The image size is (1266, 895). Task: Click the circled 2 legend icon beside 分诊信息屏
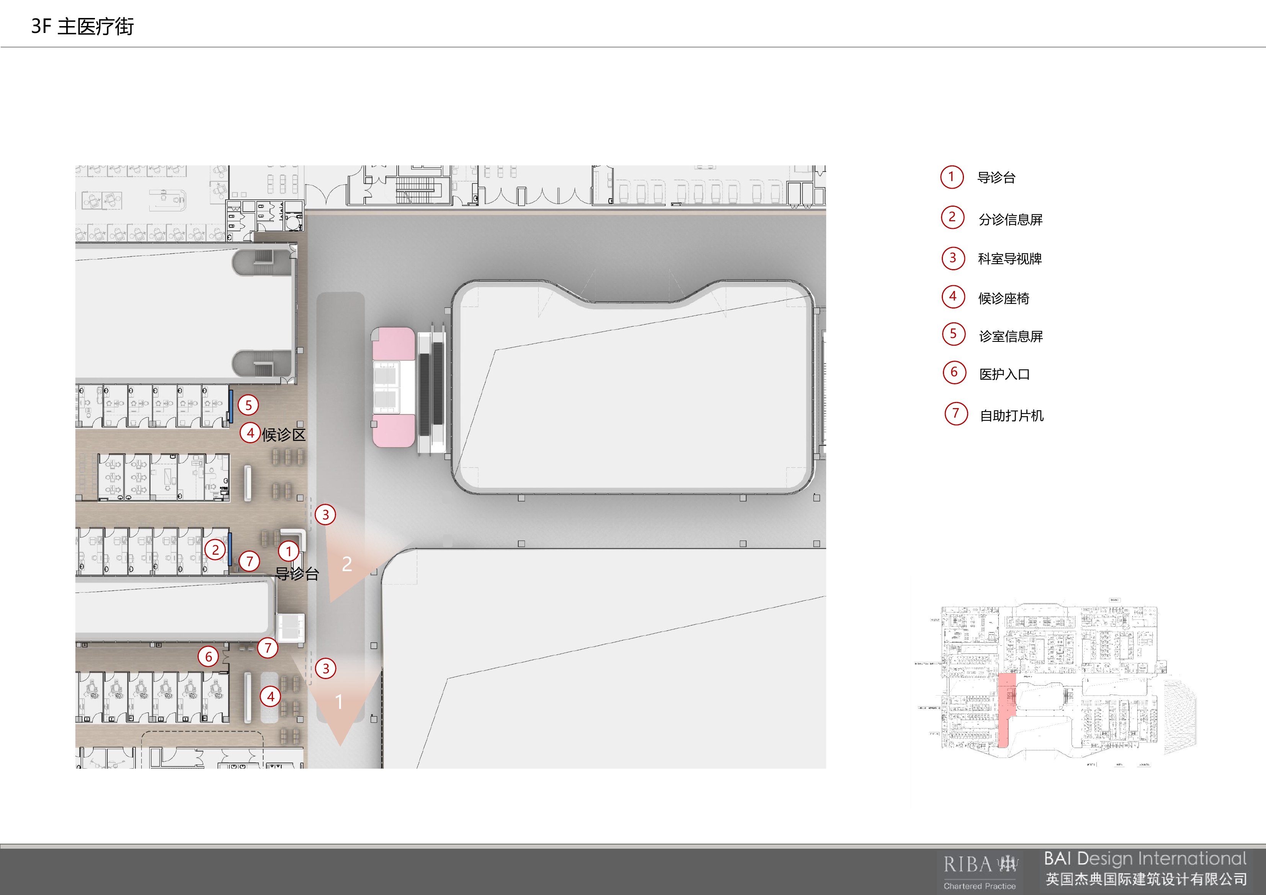952,218
